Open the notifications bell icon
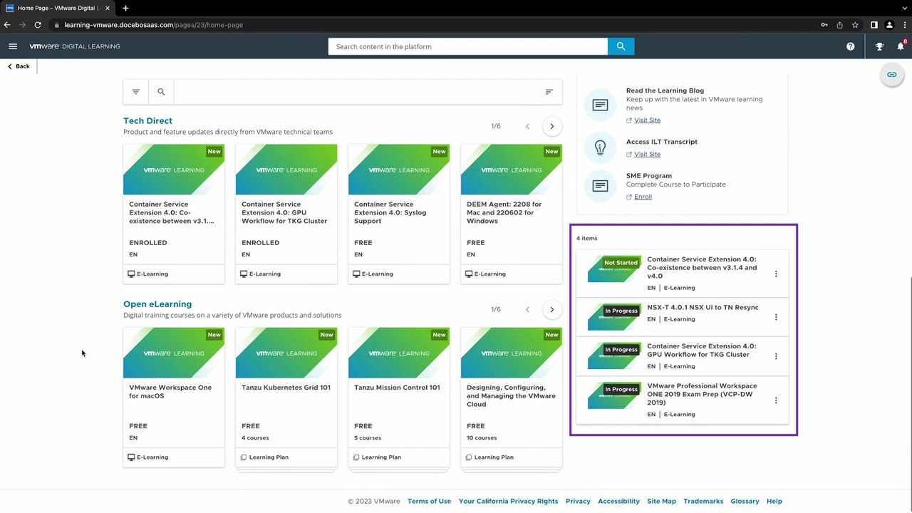912x513 pixels. [901, 46]
